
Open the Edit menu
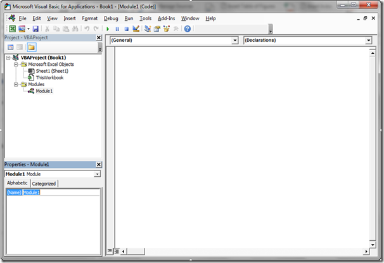tap(37, 18)
